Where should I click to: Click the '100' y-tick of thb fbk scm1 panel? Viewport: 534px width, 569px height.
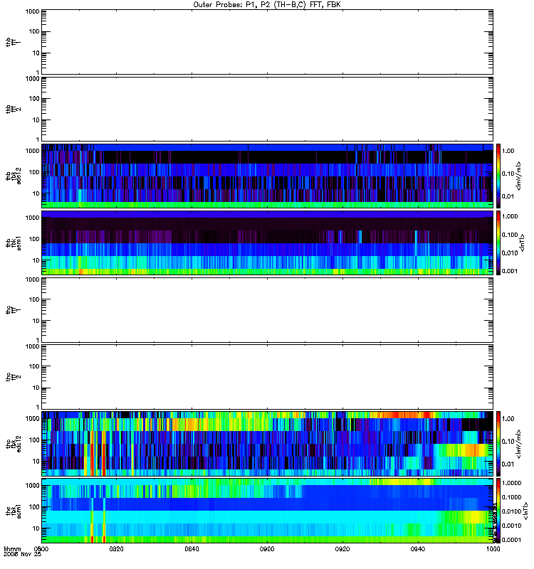(34, 239)
